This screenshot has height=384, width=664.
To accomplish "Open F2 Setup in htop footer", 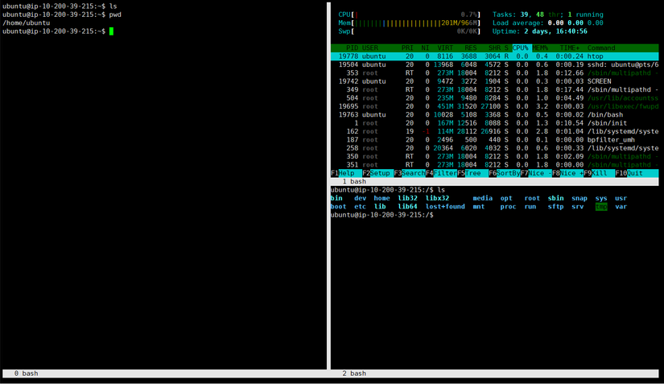I will click(x=377, y=173).
